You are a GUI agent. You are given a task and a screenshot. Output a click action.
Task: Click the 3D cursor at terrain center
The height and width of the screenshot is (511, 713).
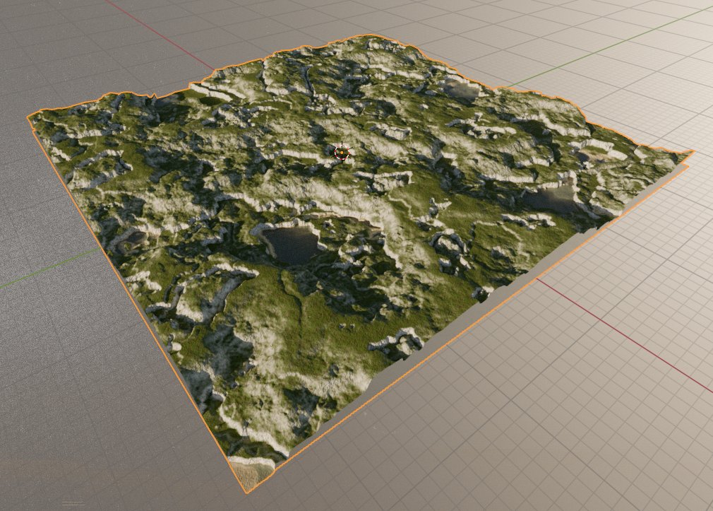click(342, 152)
